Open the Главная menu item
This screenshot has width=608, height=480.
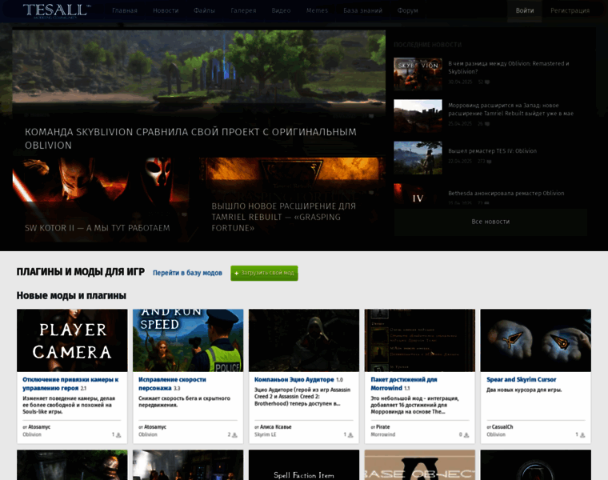125,10
